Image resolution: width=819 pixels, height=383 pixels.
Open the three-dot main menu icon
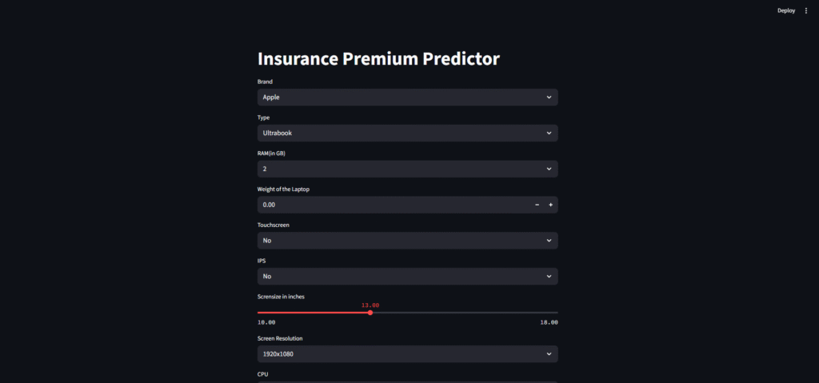[x=806, y=10]
